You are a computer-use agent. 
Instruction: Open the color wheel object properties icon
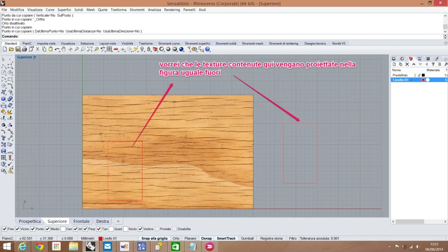point(162,49)
